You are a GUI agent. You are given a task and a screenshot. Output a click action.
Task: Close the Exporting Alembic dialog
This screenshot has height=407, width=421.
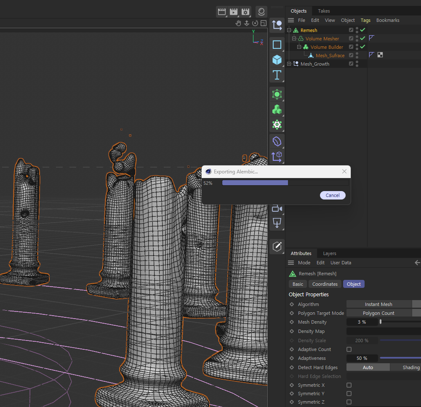point(344,171)
